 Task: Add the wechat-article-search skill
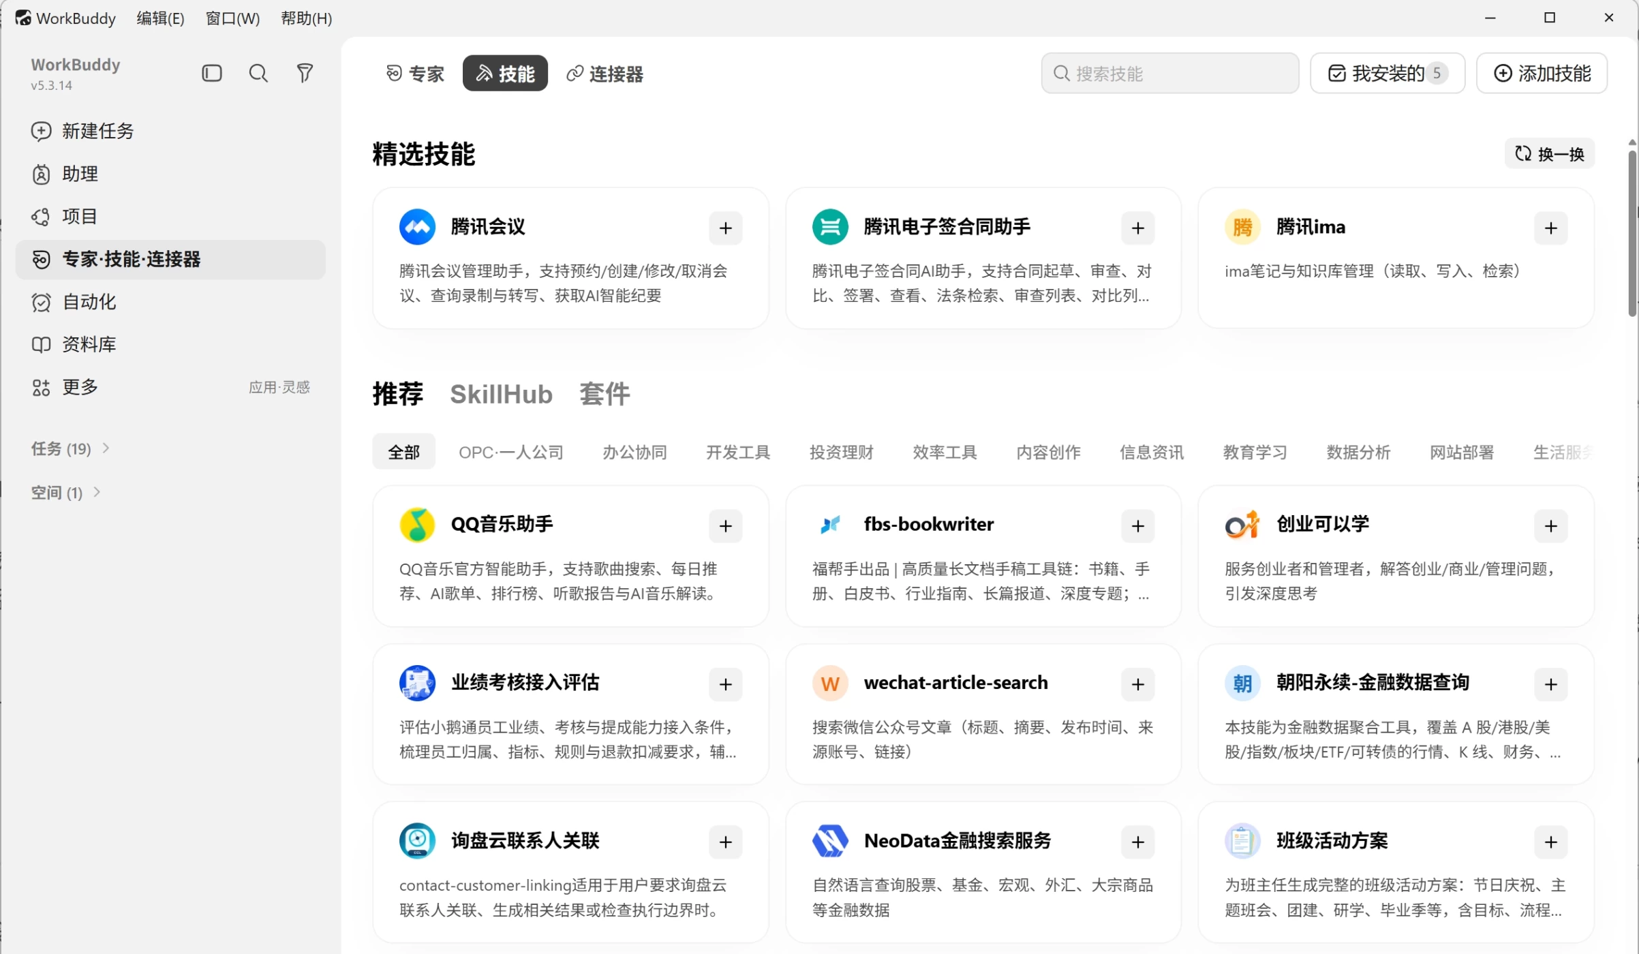1137,684
